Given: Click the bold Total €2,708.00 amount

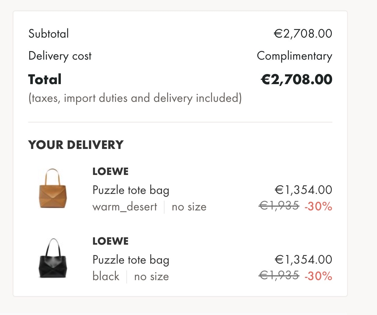Looking at the screenshot, I should tap(296, 80).
